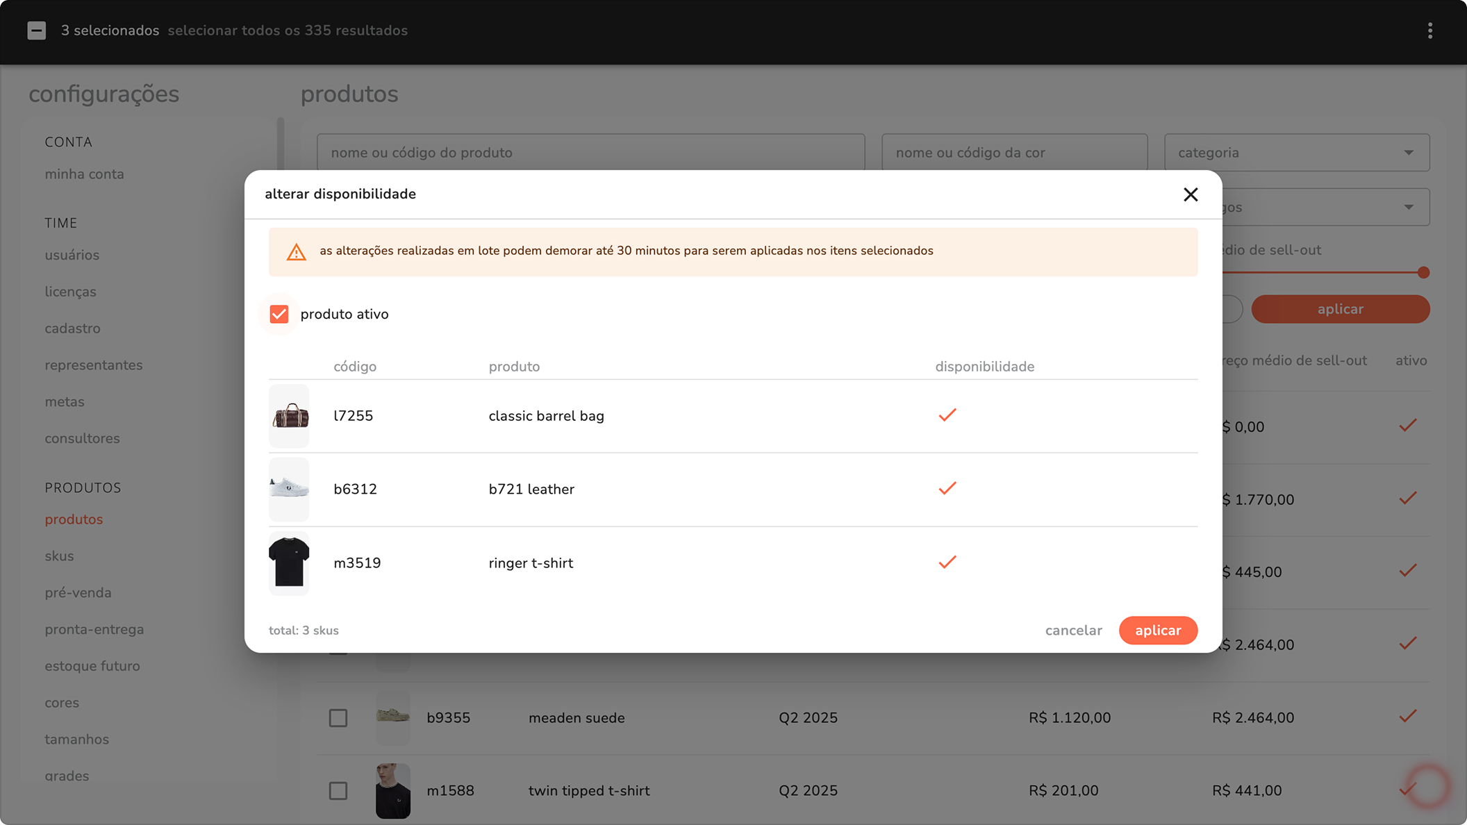
Task: Expand the dropdown below categoria
Action: [x=1327, y=208]
